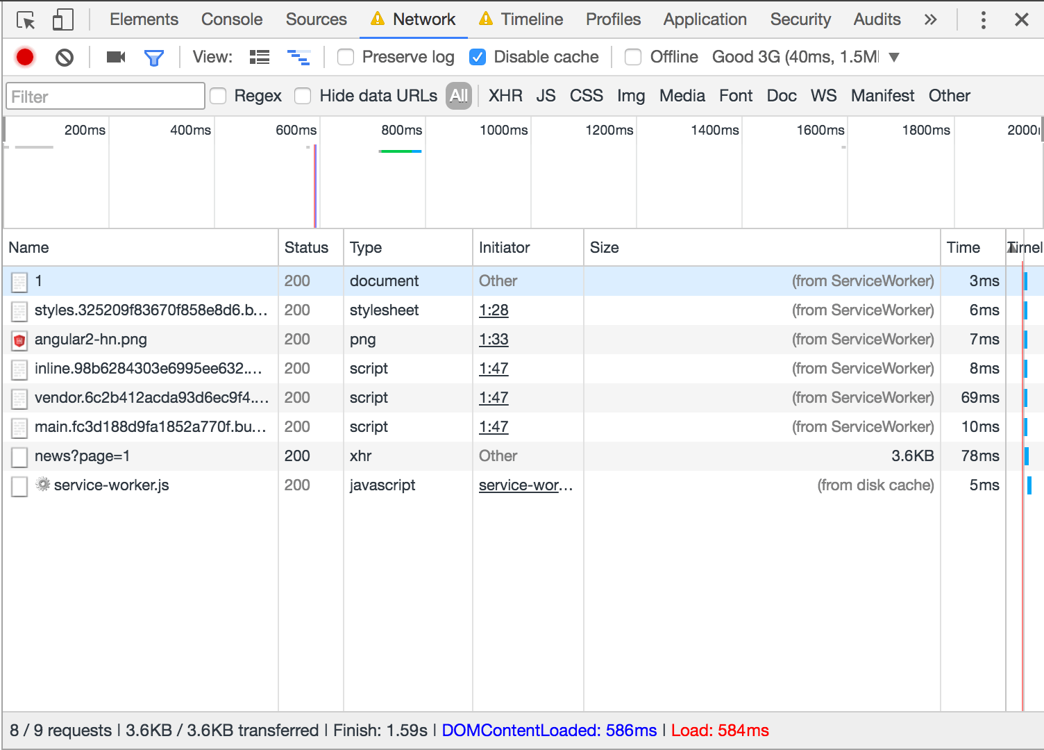Filter requests by WS
The height and width of the screenshot is (750, 1044).
tap(823, 96)
